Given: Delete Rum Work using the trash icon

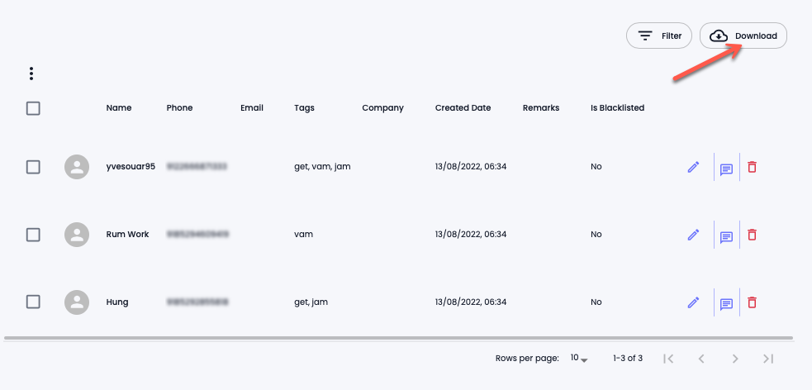Looking at the screenshot, I should click(x=752, y=235).
